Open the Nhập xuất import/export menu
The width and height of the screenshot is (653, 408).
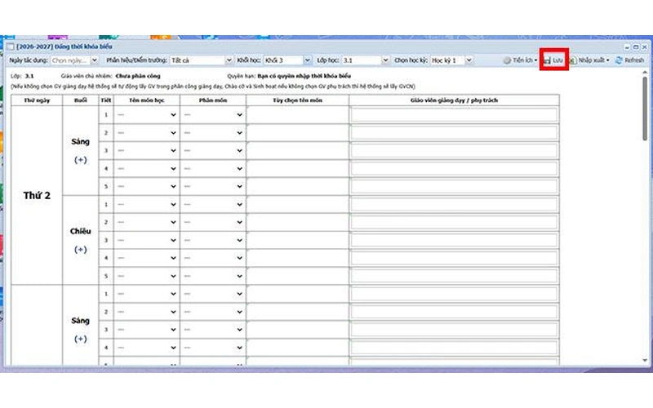tap(589, 60)
